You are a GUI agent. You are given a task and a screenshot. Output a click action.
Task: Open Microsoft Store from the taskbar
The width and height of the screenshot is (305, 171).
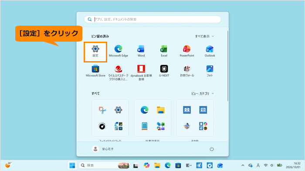pyautogui.click(x=178, y=165)
